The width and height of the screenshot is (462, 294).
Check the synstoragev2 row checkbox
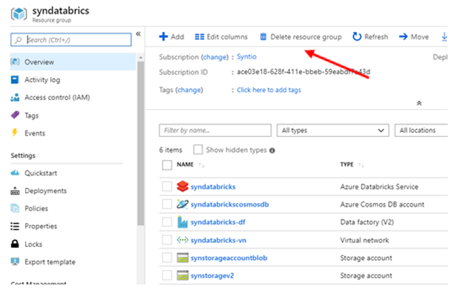[x=167, y=276]
